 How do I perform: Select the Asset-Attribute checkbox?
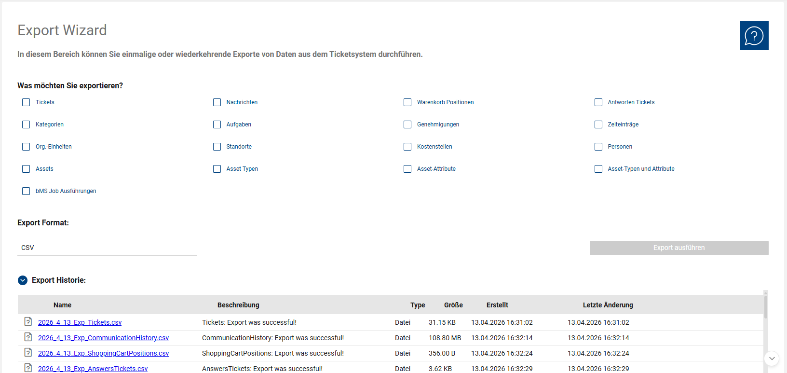click(407, 169)
